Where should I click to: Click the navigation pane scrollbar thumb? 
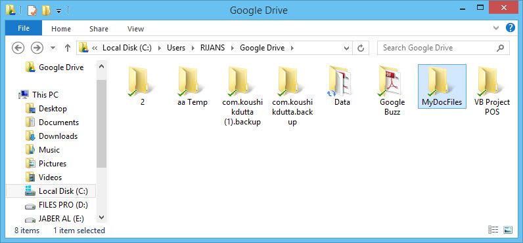click(x=102, y=124)
